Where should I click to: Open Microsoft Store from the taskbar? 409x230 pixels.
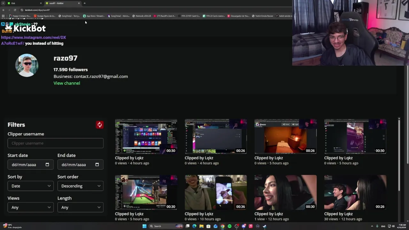point(208,226)
